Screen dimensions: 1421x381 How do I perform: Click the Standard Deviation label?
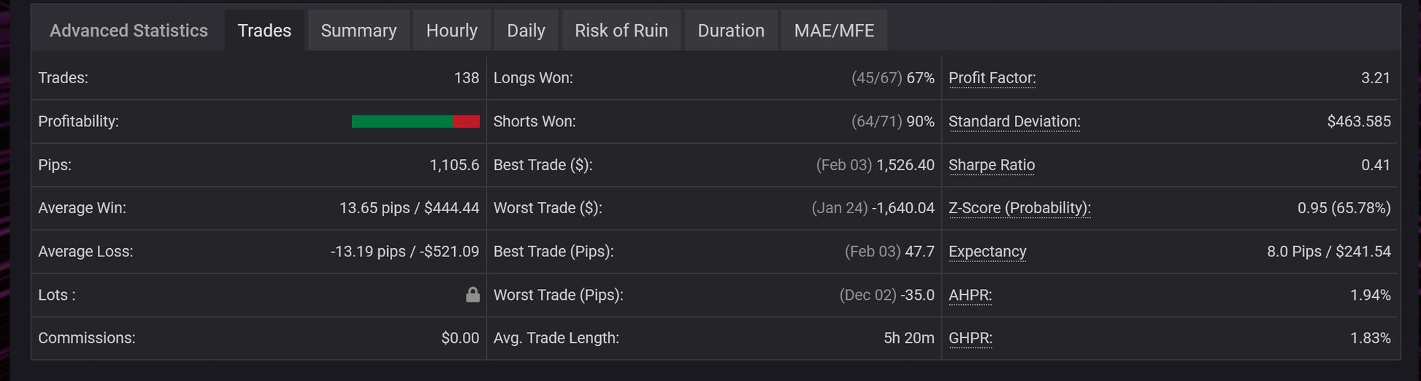(1014, 122)
